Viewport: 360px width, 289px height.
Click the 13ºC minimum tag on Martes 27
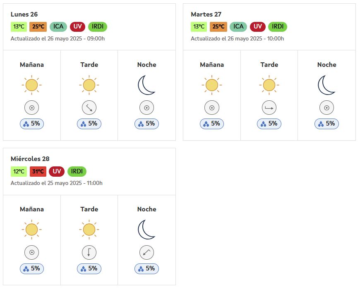coord(199,26)
